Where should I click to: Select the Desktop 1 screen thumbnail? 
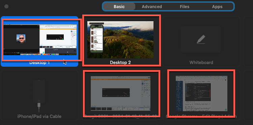pyautogui.click(x=40, y=40)
